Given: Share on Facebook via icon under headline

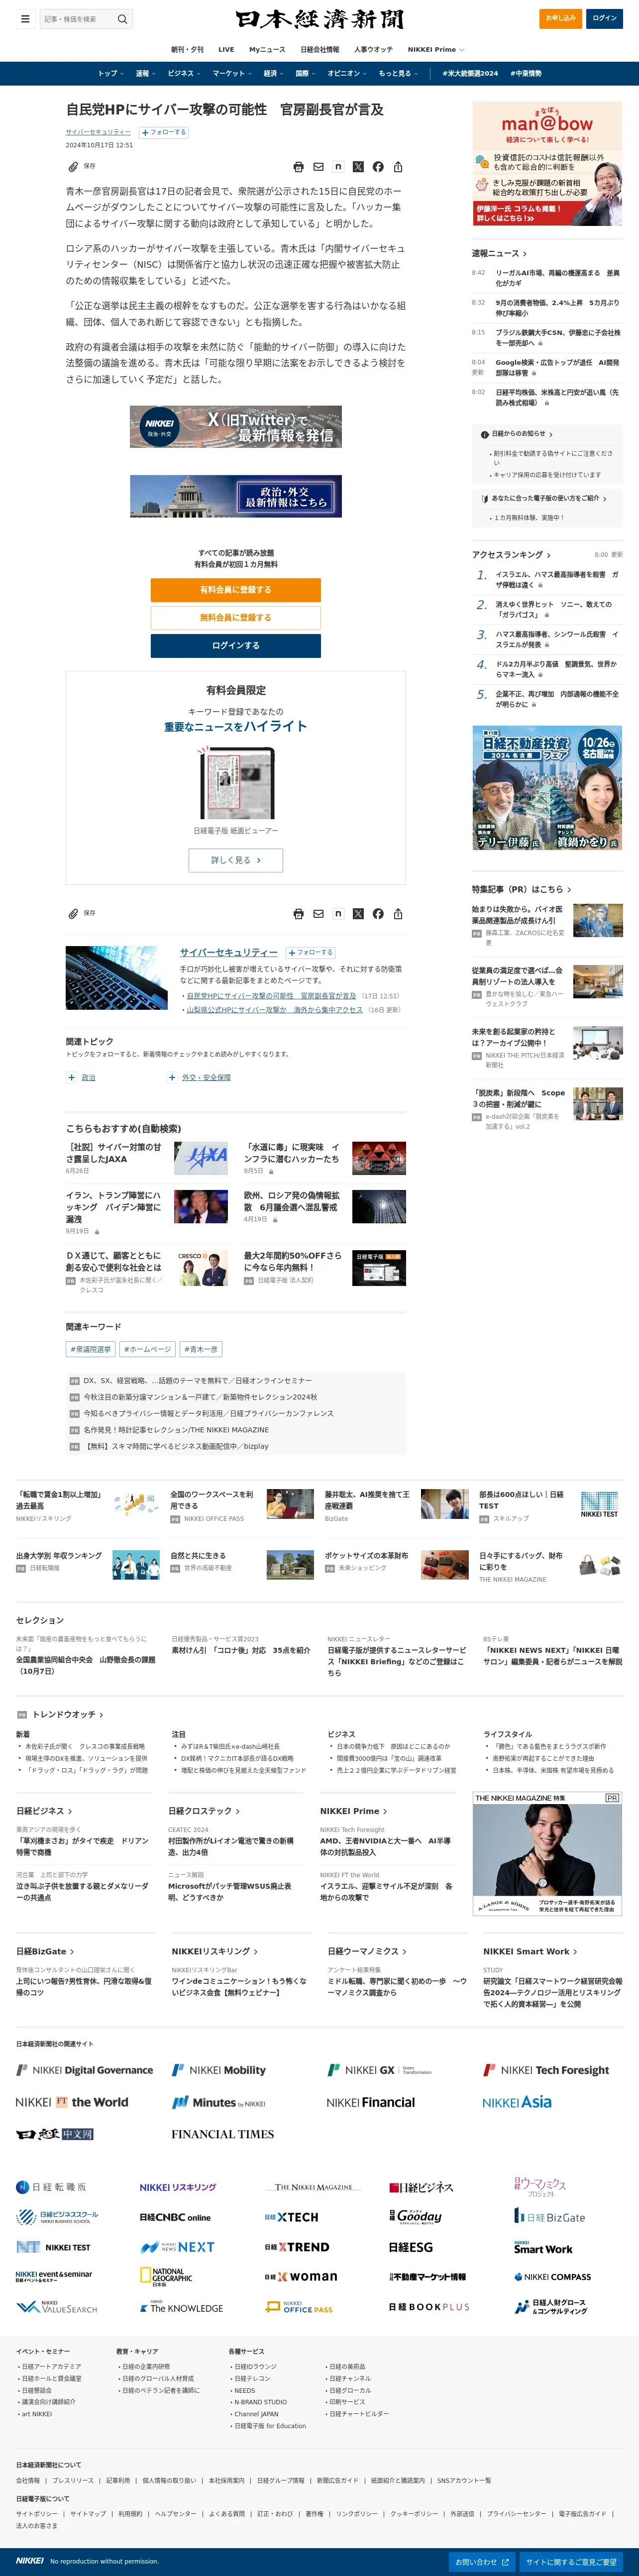Looking at the screenshot, I should tap(378, 167).
